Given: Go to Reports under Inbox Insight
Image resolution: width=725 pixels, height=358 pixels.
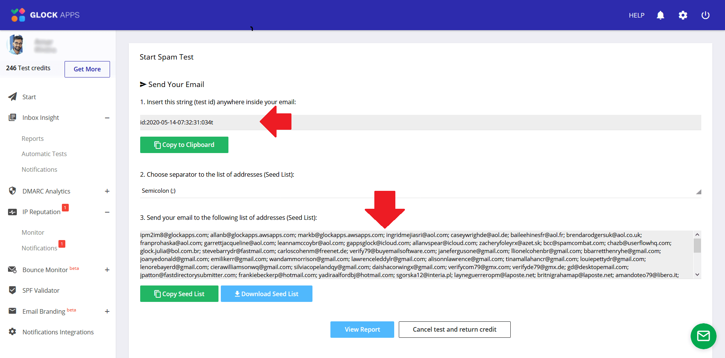Looking at the screenshot, I should pyautogui.click(x=32, y=138).
